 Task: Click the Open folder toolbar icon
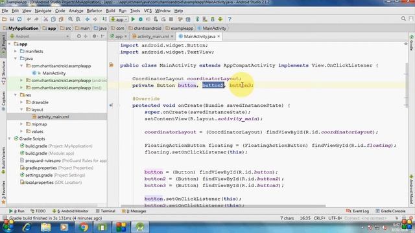(4, 19)
